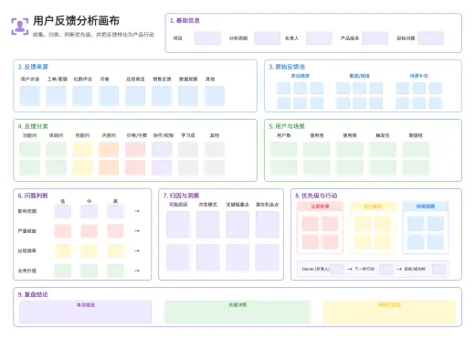Select the top card under 共性模式
The image size is (475, 340).
pyautogui.click(x=208, y=225)
